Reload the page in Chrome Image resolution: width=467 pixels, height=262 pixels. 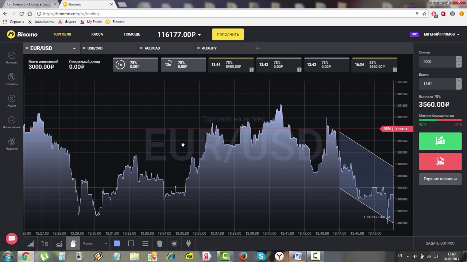(x=22, y=13)
